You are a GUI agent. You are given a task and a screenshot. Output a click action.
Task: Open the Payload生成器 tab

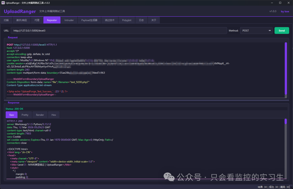pyautogui.click(x=89, y=20)
